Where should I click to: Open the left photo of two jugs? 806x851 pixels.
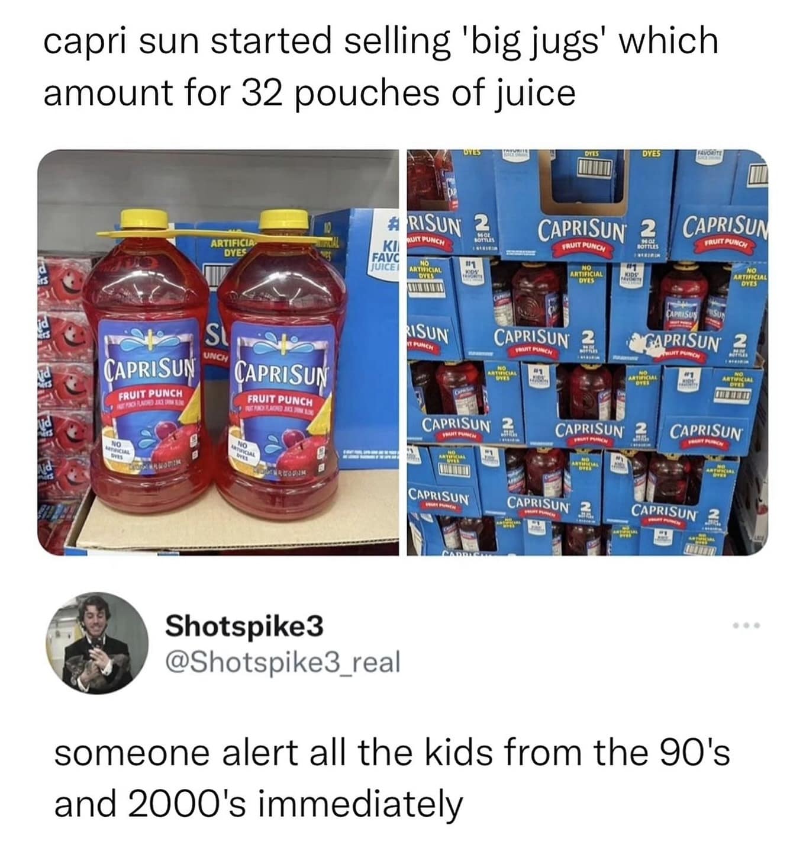click(219, 352)
